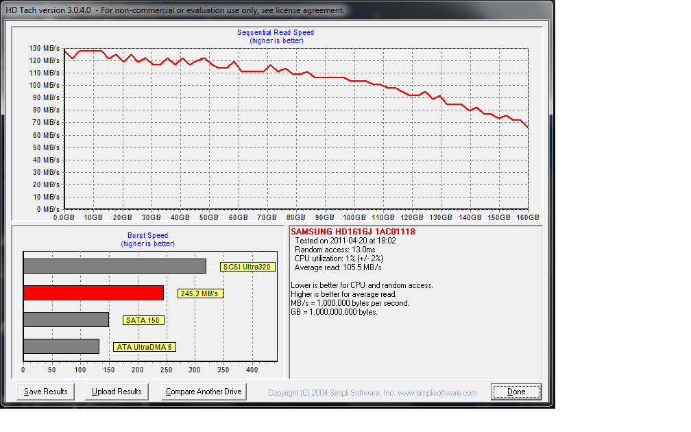The width and height of the screenshot is (691, 432).
Task: Click the CPU utilization result line
Action: (x=338, y=259)
